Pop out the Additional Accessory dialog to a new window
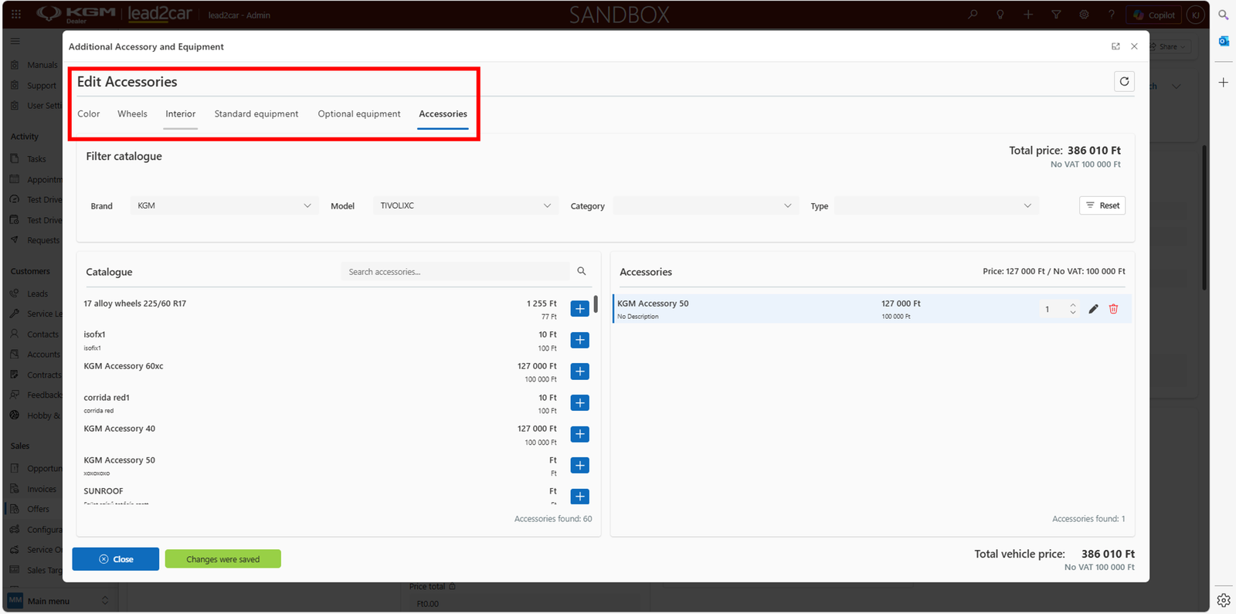The height and width of the screenshot is (614, 1236). click(1115, 46)
